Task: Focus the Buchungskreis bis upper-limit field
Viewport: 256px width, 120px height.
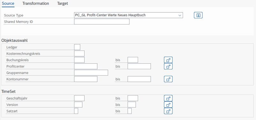Action: (x=133, y=60)
